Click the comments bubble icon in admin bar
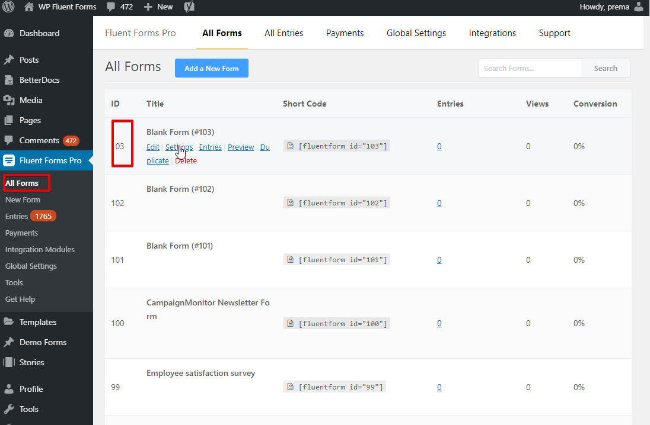Viewport: 650px width, 425px height. click(x=111, y=7)
